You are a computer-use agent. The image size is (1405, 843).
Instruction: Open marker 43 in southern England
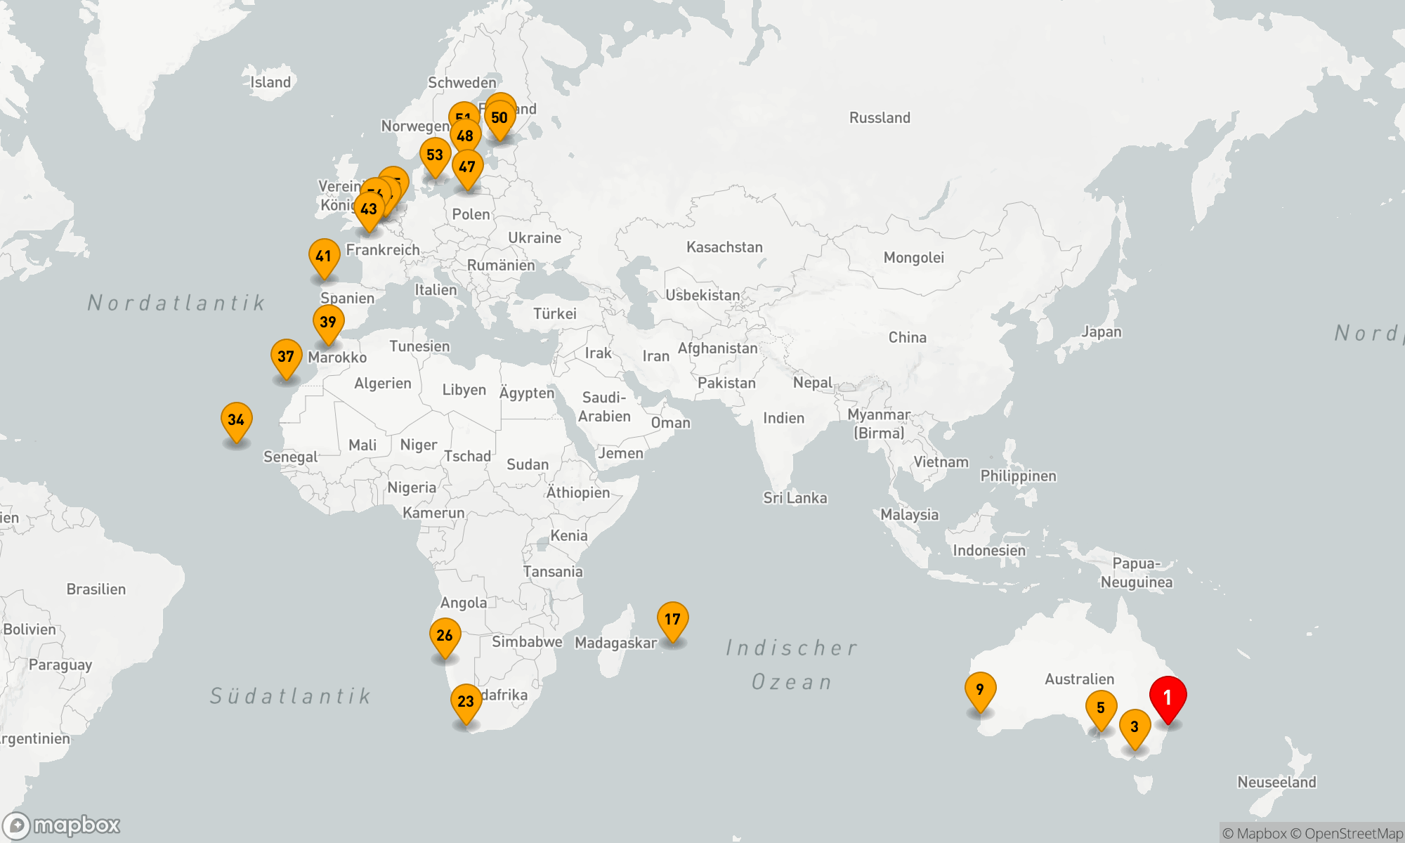(368, 210)
